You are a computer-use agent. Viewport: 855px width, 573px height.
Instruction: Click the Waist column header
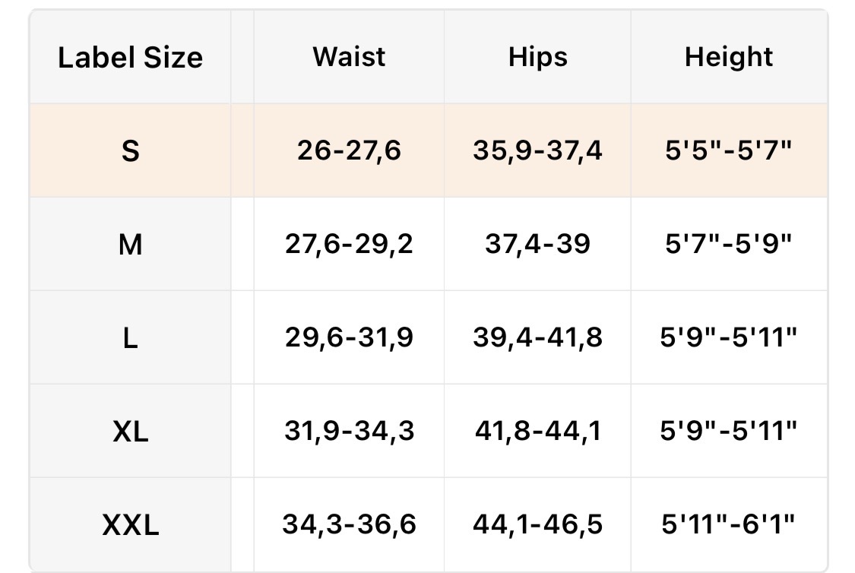(349, 57)
